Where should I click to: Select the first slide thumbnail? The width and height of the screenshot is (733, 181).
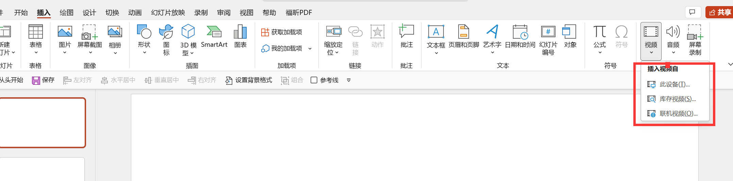[42, 123]
